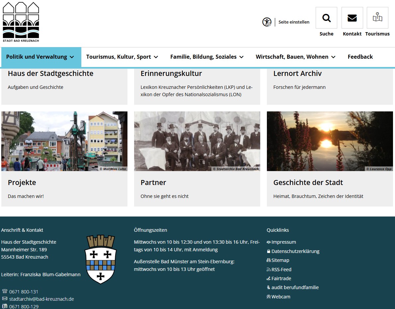Click the Seite einstellen link
Image resolution: width=395 pixels, height=309 pixels.
pos(294,22)
